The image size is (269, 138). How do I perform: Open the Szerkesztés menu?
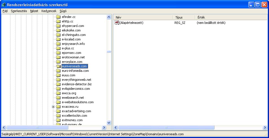click(x=19, y=11)
